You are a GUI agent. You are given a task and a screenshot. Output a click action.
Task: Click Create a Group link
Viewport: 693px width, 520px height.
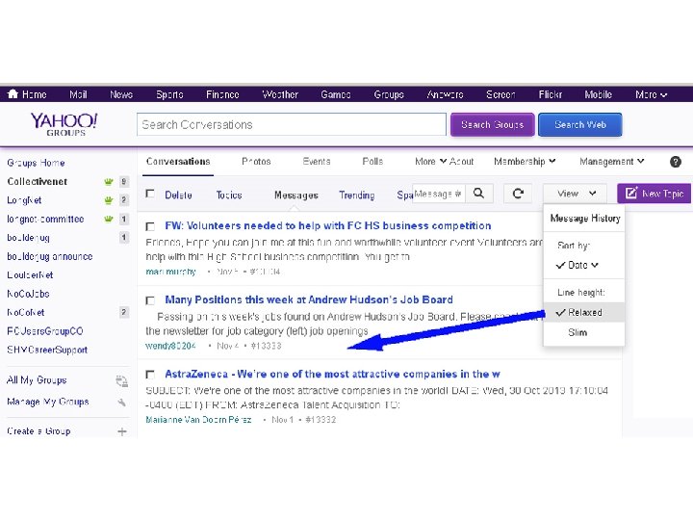click(38, 431)
